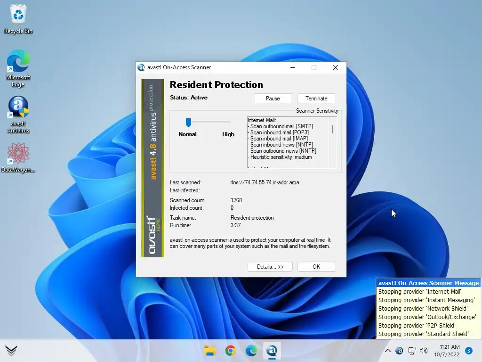Open File Explorer from the taskbar
Image resolution: width=482 pixels, height=362 pixels.
[x=210, y=351]
